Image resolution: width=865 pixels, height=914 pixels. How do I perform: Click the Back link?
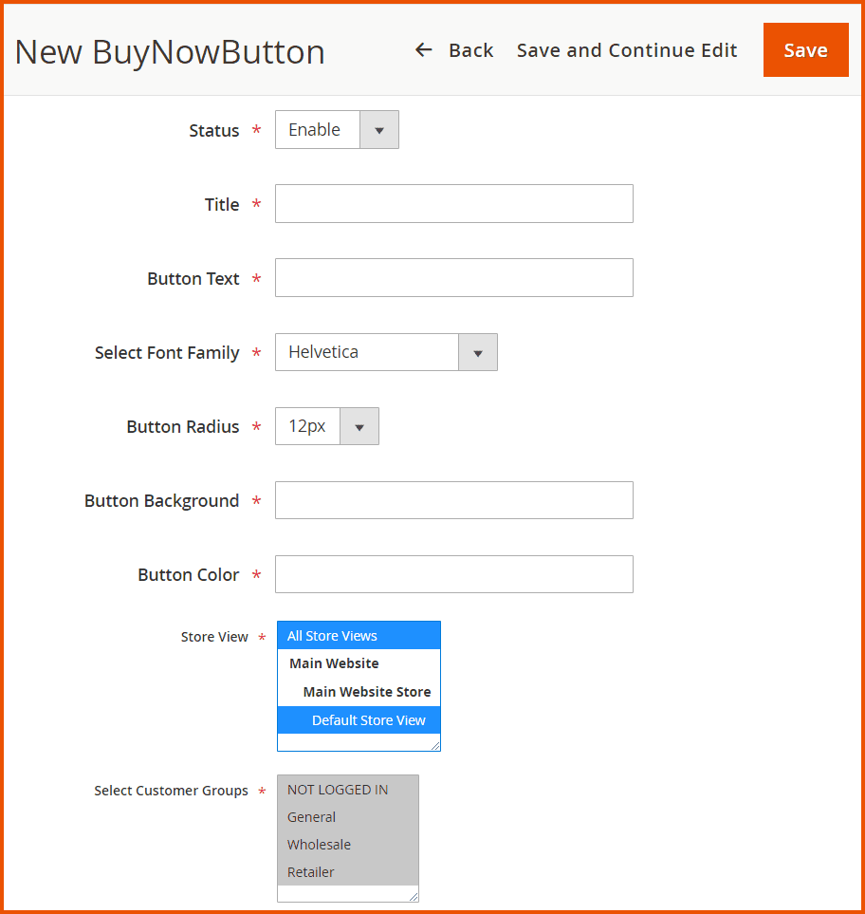click(x=470, y=50)
